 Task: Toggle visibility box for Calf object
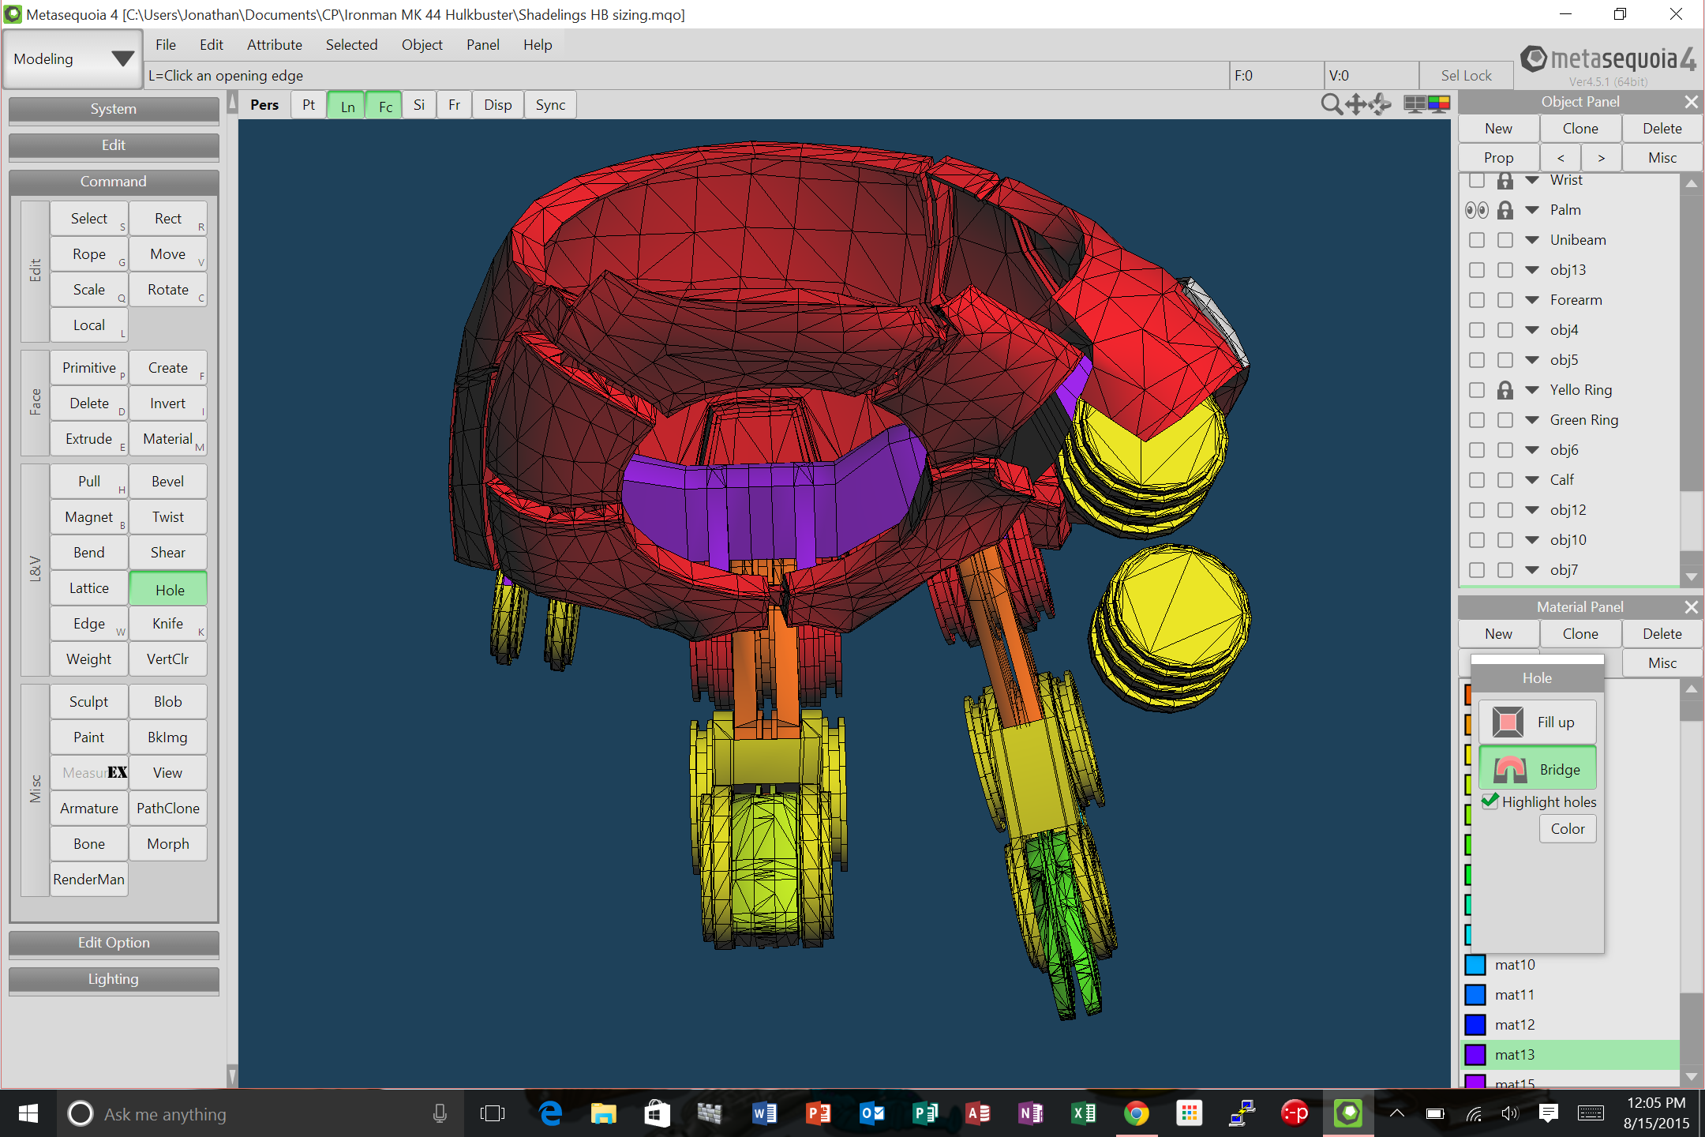tap(1476, 480)
